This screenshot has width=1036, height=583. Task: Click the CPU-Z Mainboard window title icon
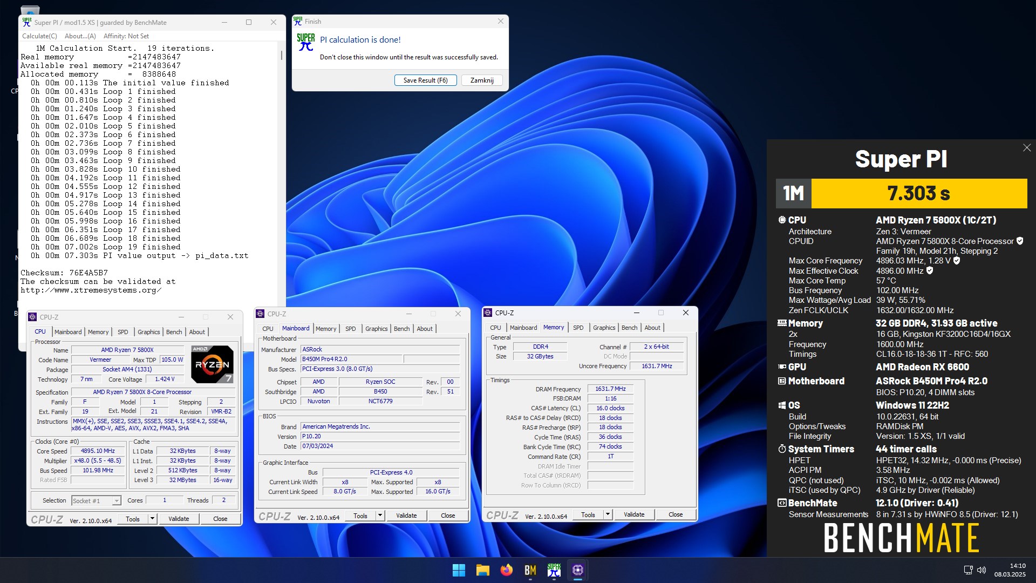coord(260,314)
